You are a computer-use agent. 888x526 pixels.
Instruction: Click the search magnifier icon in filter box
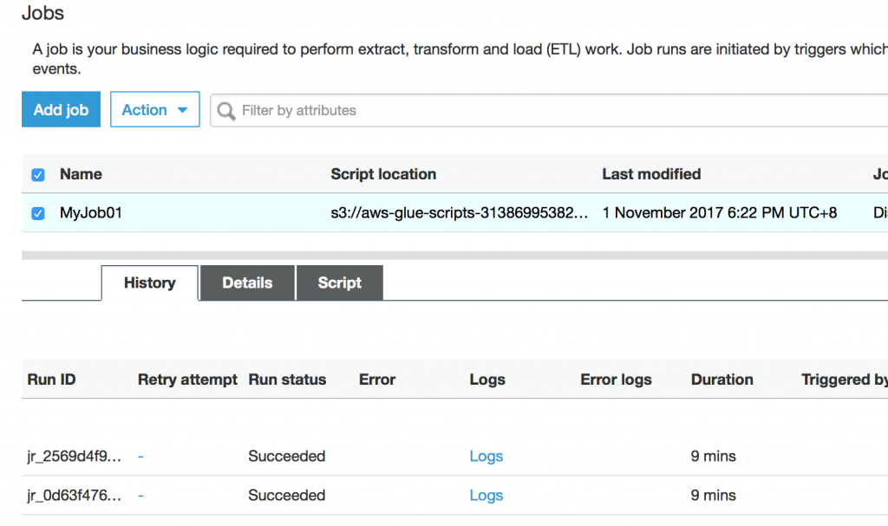226,111
